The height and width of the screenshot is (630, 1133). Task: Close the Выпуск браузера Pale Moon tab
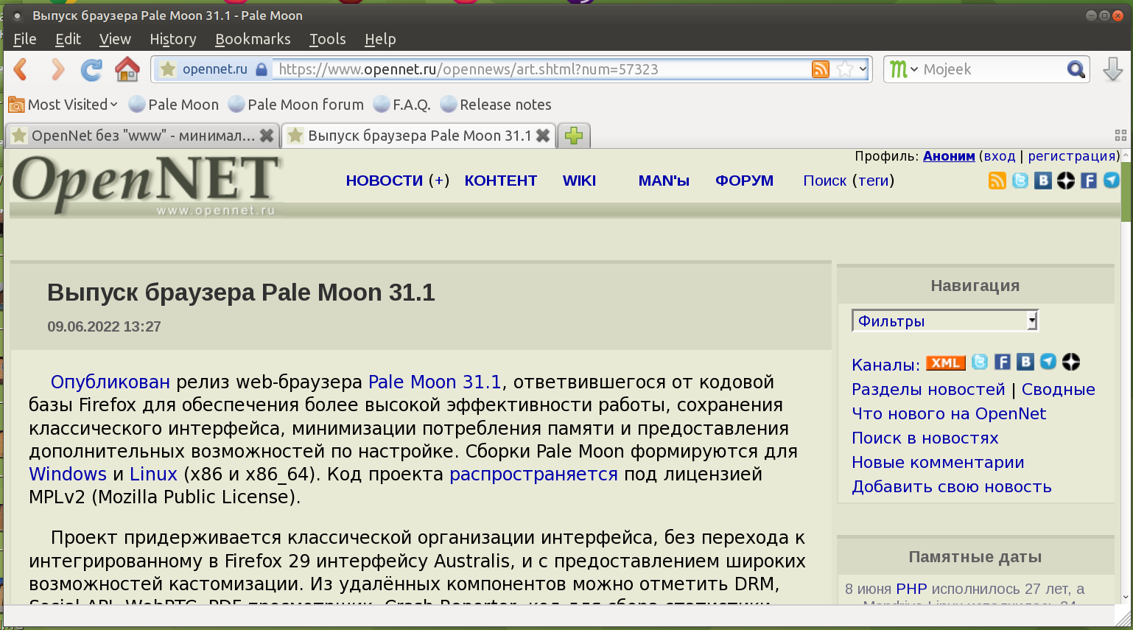[543, 136]
